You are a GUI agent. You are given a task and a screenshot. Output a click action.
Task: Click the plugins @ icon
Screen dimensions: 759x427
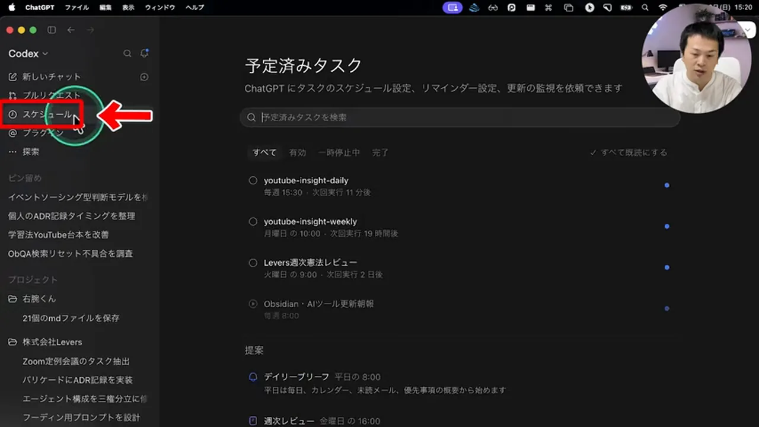point(12,133)
